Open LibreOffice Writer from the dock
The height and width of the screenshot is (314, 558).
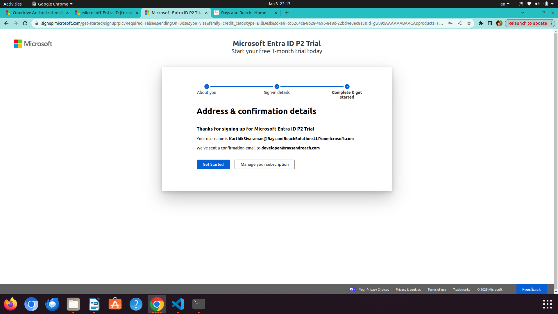tap(94, 304)
